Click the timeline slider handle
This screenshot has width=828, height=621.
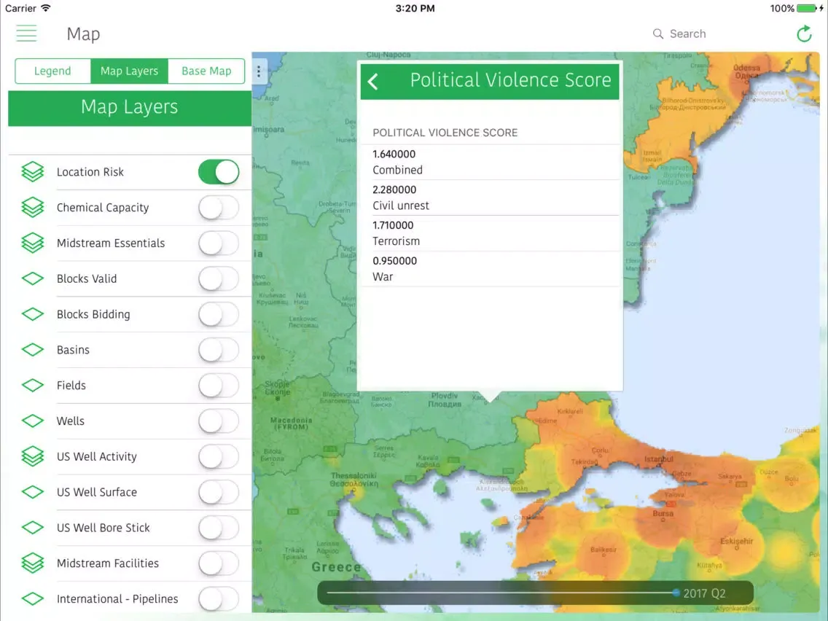coord(676,593)
